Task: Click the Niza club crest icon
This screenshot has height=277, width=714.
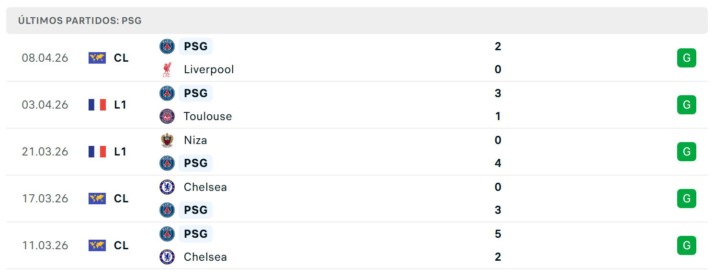Action: pos(167,140)
